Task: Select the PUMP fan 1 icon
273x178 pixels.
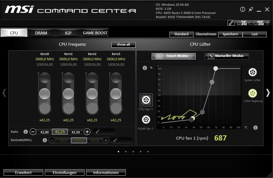Action: pos(146,120)
